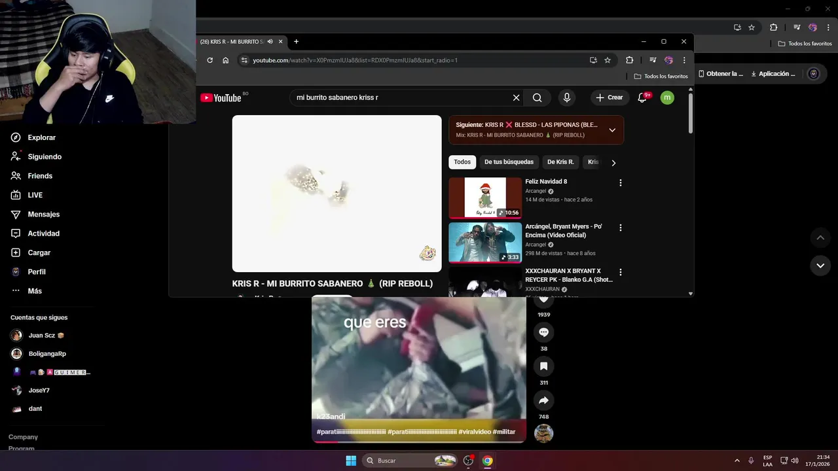Open the YouTube account avatar menu

(x=667, y=97)
